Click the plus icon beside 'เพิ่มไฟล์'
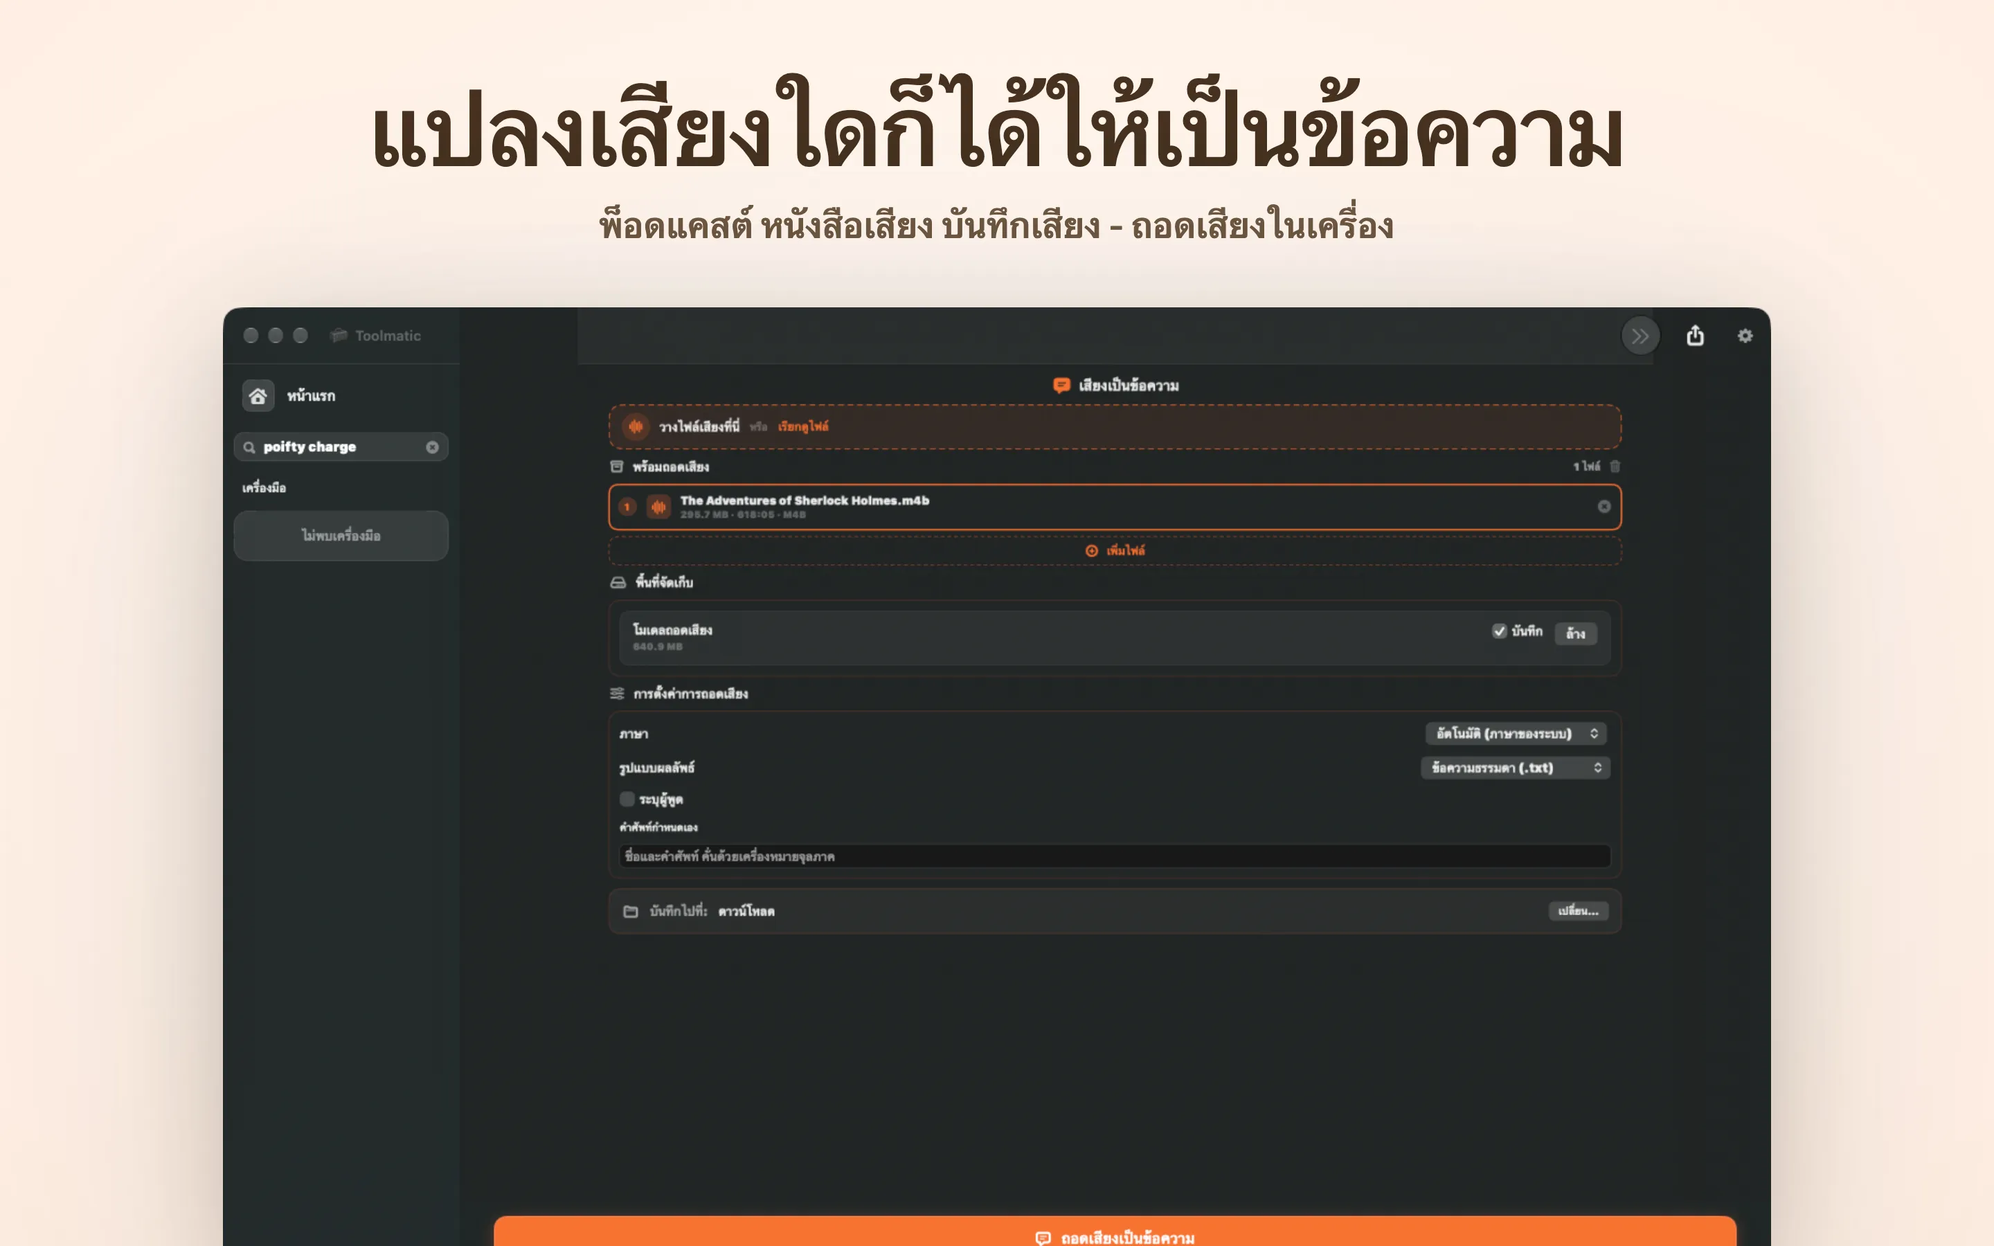1994x1246 pixels. click(1092, 550)
